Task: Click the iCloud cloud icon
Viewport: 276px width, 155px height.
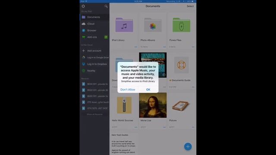Action: click(84, 24)
